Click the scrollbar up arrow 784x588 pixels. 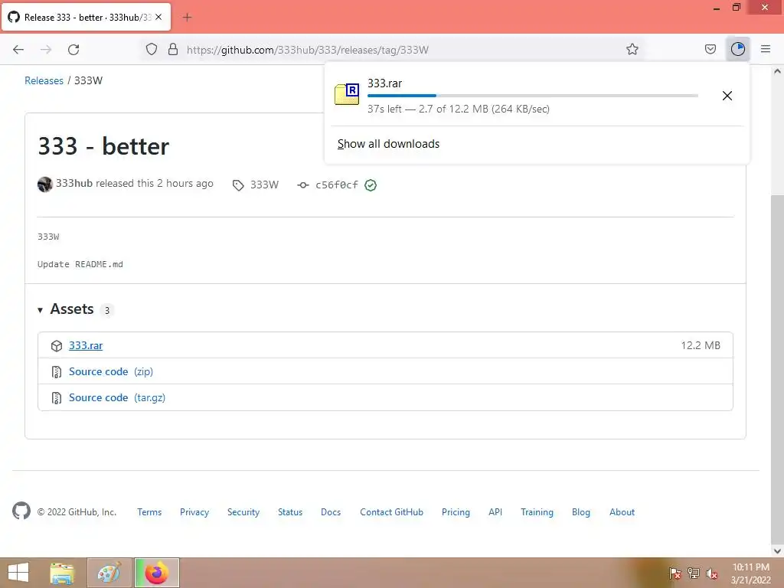click(777, 71)
